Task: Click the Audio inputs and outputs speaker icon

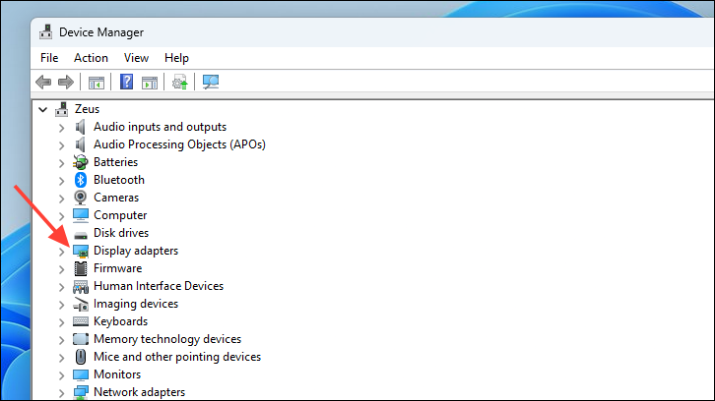Action: pos(80,127)
